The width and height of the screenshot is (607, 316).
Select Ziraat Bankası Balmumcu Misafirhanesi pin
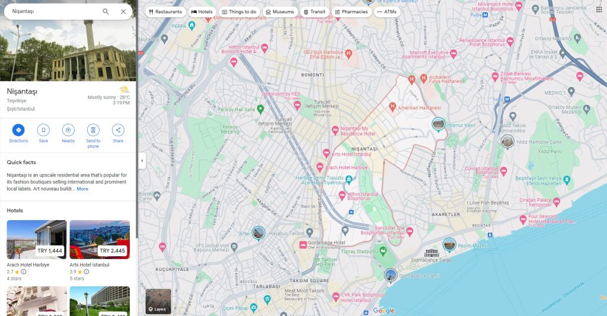[495, 76]
